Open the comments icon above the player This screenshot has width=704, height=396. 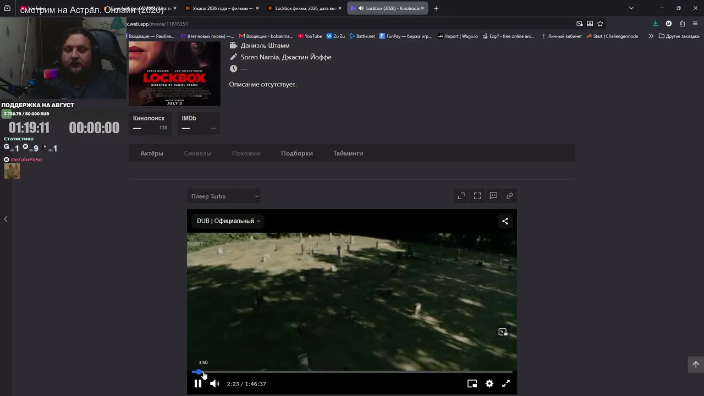pos(493,196)
